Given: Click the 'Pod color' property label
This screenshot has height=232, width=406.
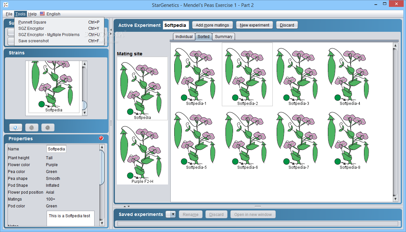Looking at the screenshot, I should pyautogui.click(x=16, y=206).
